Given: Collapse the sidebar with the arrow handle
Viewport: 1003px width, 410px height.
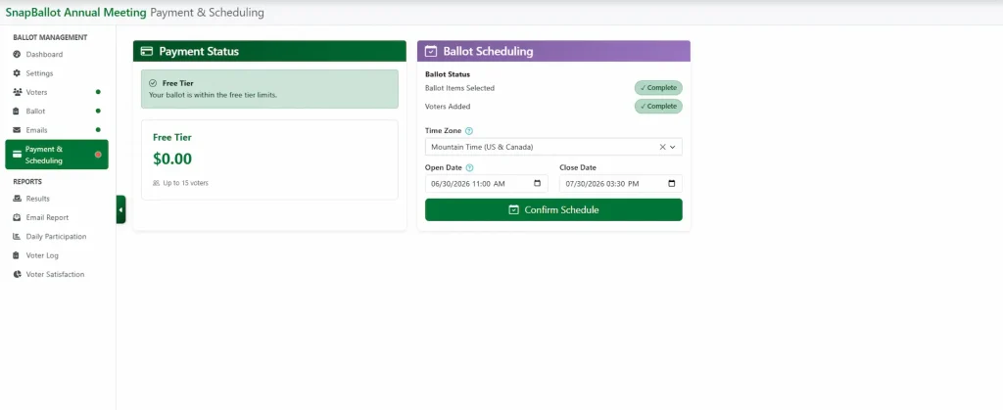Looking at the screenshot, I should click(x=120, y=209).
